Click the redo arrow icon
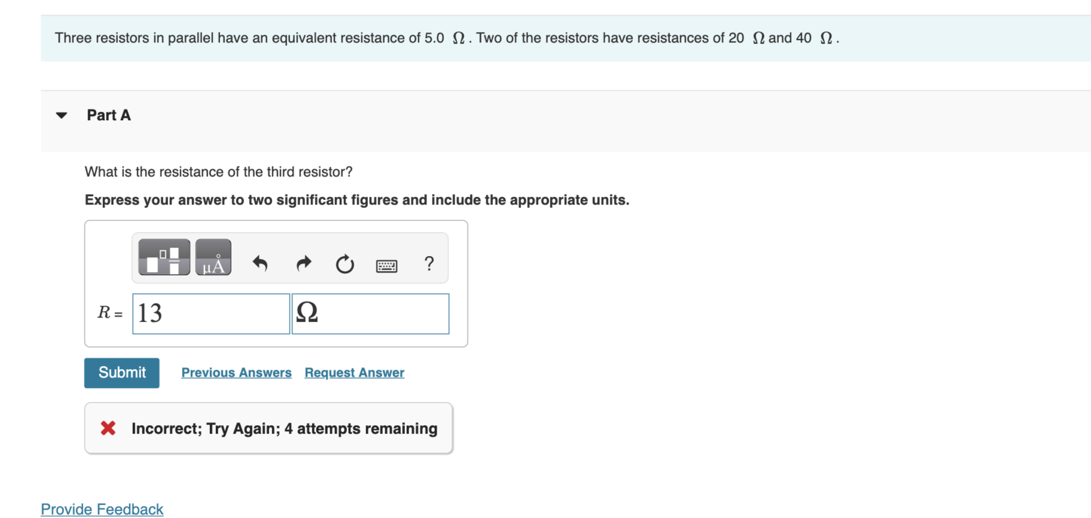This screenshot has width=1091, height=518. pyautogui.click(x=304, y=263)
